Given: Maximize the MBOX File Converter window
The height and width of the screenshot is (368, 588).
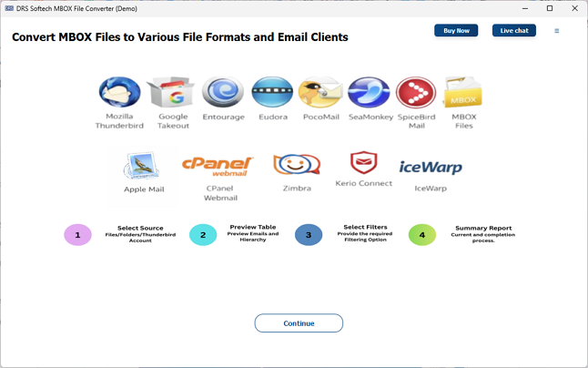Looking at the screenshot, I should coord(550,8).
